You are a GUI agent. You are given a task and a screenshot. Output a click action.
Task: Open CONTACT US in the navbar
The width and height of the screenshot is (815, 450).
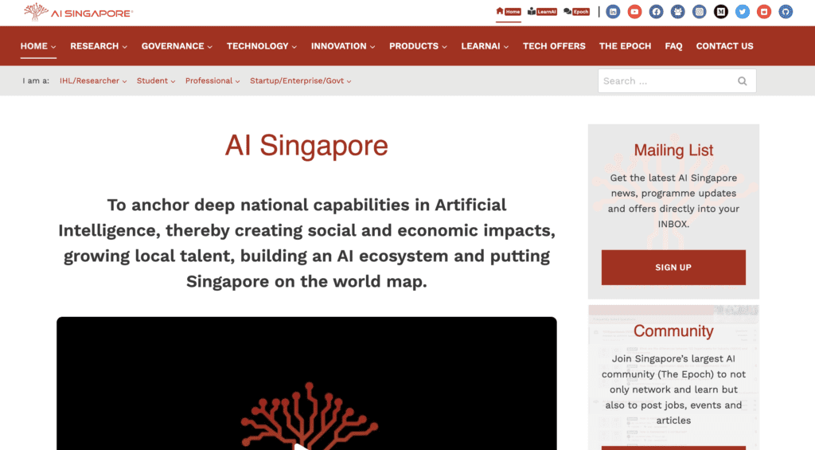click(x=724, y=46)
